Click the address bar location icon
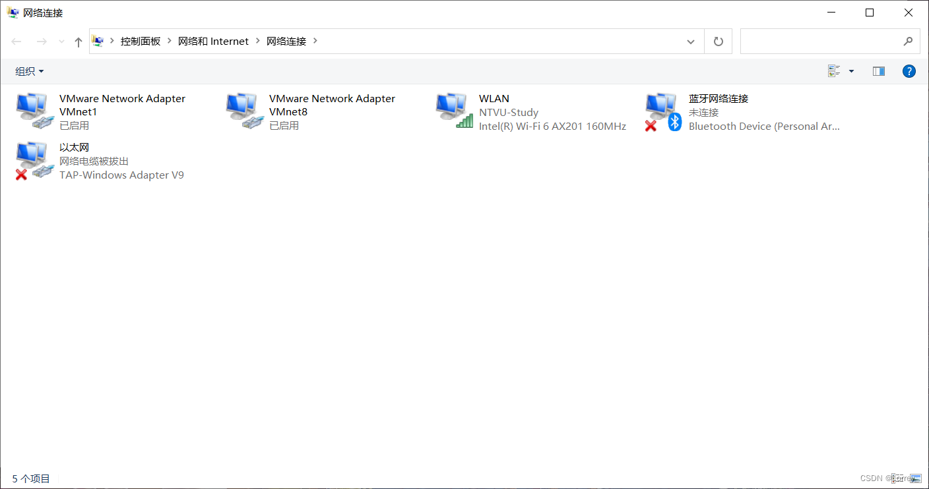Image resolution: width=929 pixels, height=489 pixels. [98, 41]
